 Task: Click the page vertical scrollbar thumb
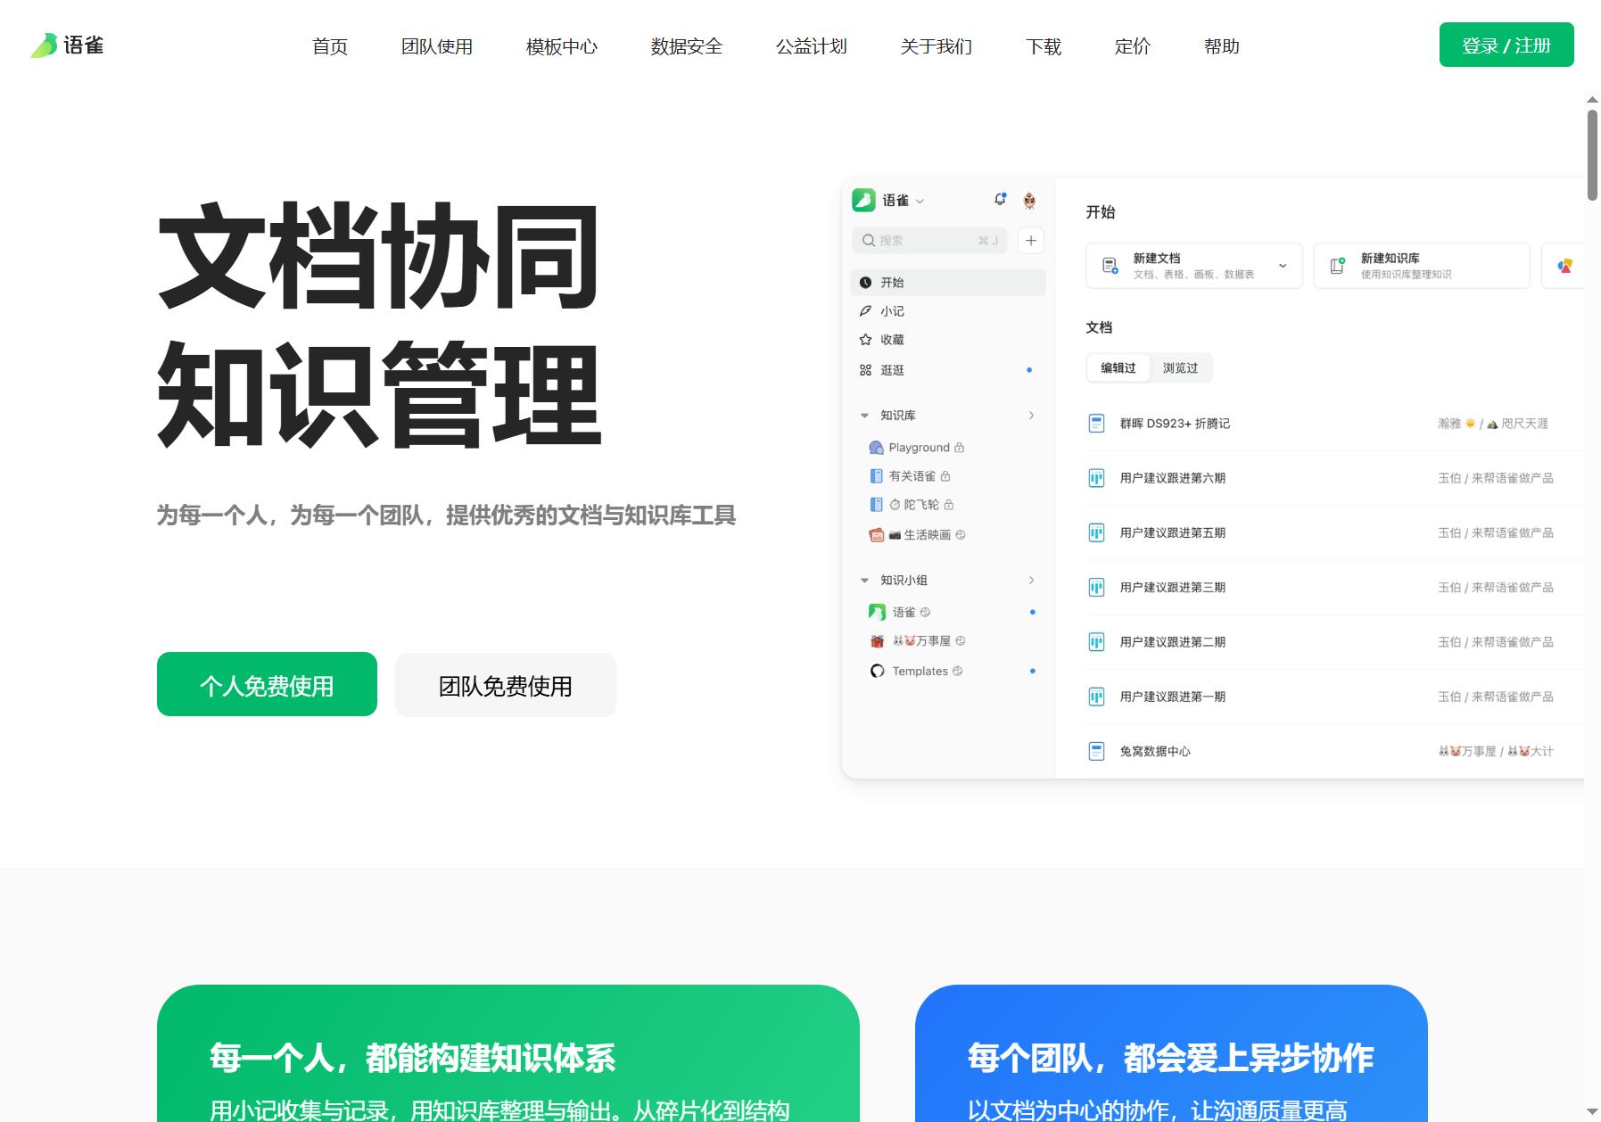point(1592,155)
